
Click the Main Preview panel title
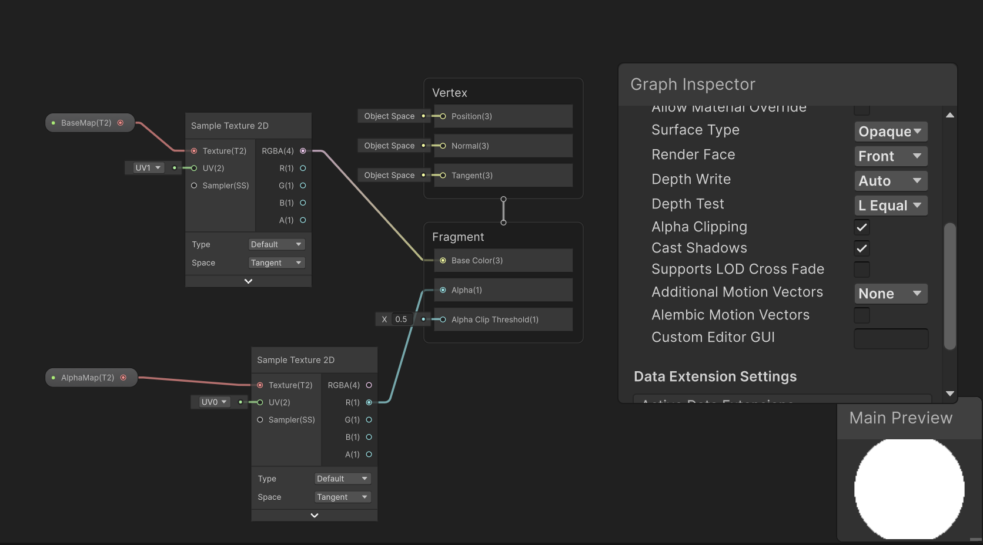(x=900, y=418)
